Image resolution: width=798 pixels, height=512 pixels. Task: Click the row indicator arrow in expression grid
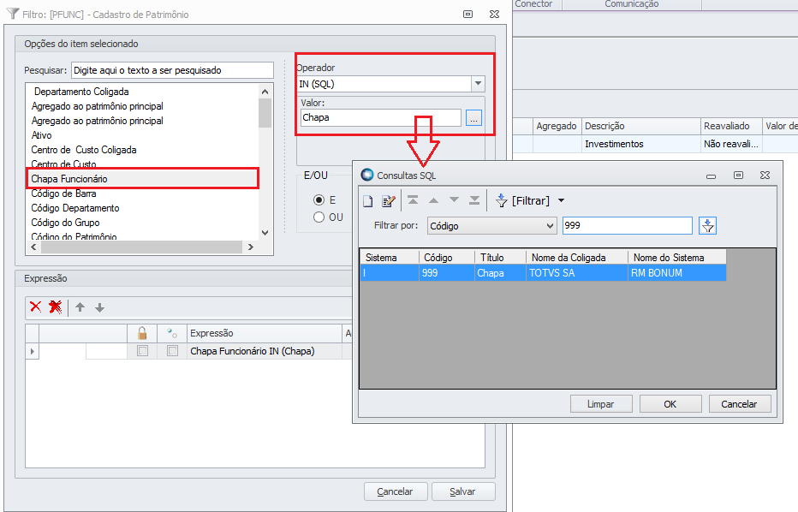point(33,351)
